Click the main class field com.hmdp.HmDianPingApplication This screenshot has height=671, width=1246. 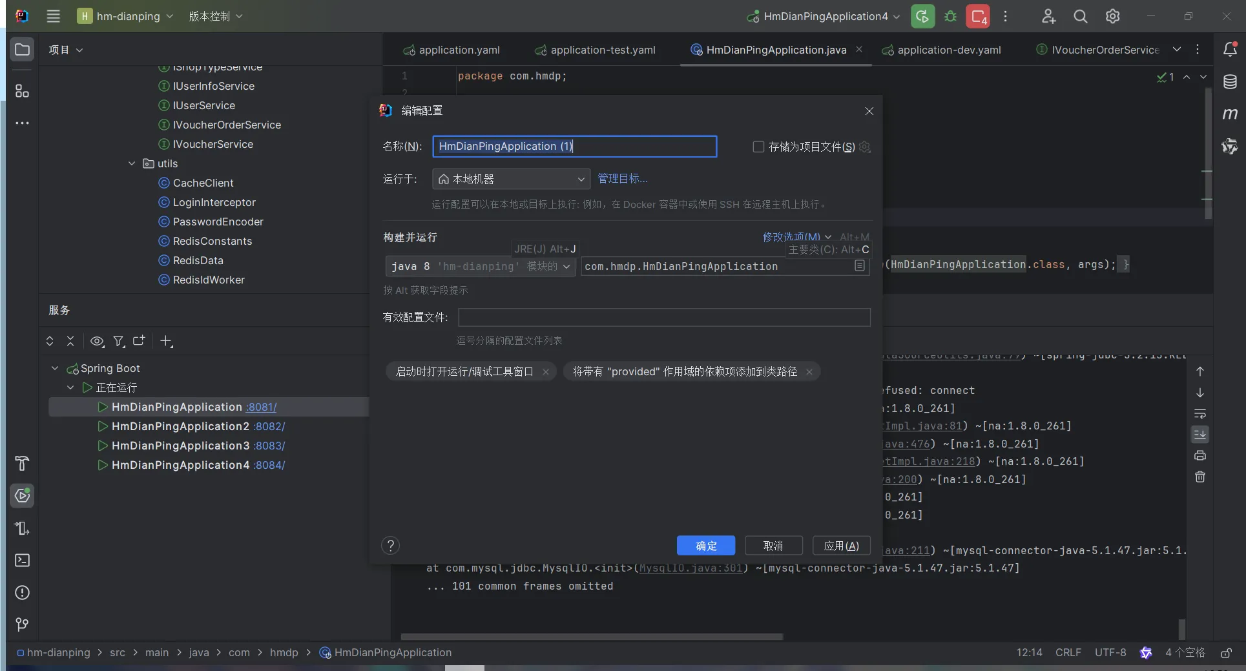[x=725, y=266]
